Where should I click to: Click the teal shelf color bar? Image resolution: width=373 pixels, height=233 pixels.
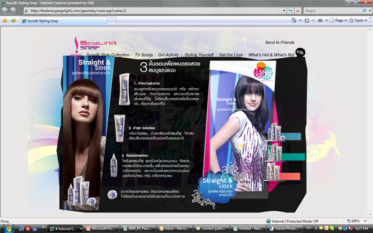[x=293, y=157]
